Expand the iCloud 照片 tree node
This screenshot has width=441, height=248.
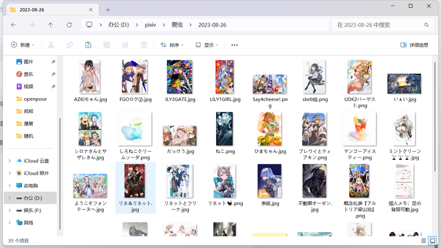9,173
